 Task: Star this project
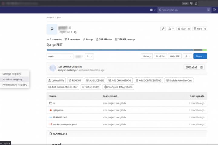click(x=182, y=29)
